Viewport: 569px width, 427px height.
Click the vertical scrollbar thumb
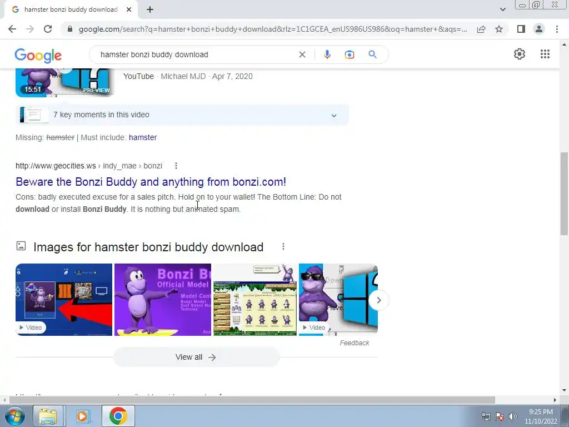[564, 194]
